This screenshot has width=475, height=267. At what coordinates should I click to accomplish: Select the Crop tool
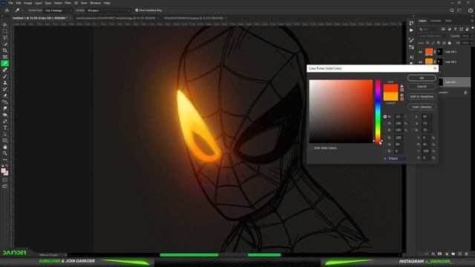click(x=5, y=50)
